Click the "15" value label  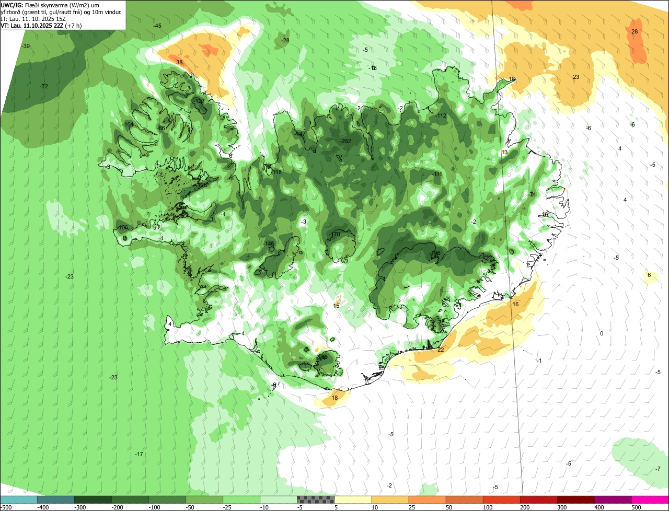336,306
